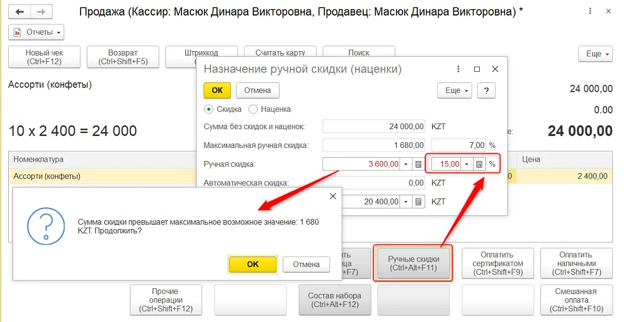Confirm warning with yellow OK button
This screenshot has width=624, height=322.
click(253, 265)
